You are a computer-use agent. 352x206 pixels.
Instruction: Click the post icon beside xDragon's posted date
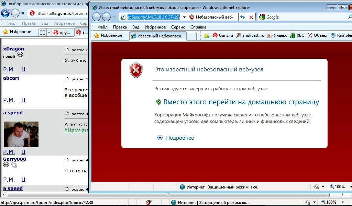[x=67, y=49]
